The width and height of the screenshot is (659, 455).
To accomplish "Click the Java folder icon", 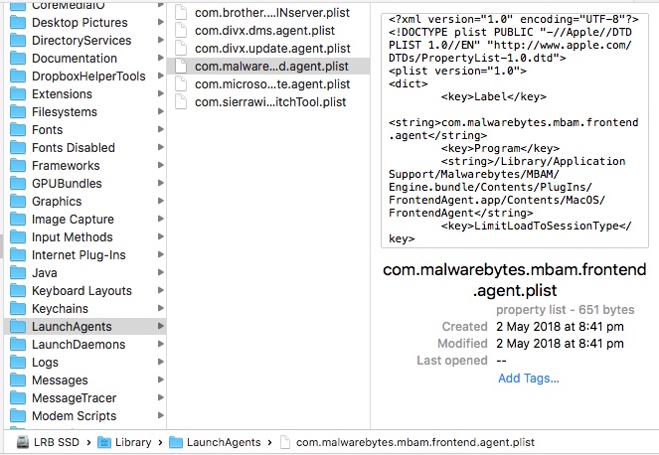I will point(18,273).
